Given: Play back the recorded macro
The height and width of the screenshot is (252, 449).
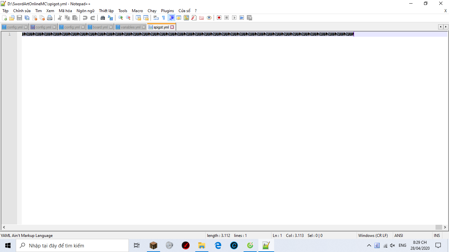Looking at the screenshot, I should point(234,18).
